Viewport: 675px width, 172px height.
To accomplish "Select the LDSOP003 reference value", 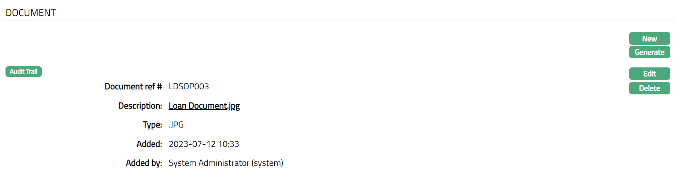I will pos(189,86).
